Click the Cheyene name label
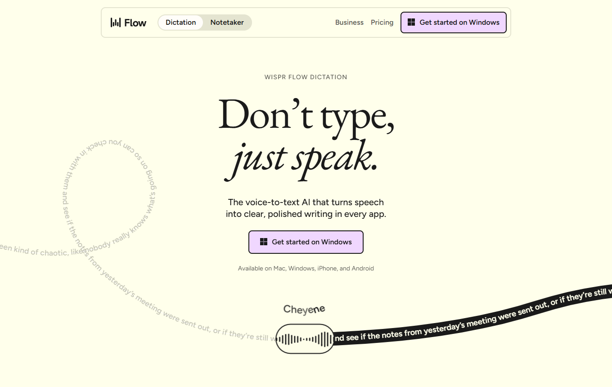Image resolution: width=612 pixels, height=387 pixels. (x=304, y=309)
